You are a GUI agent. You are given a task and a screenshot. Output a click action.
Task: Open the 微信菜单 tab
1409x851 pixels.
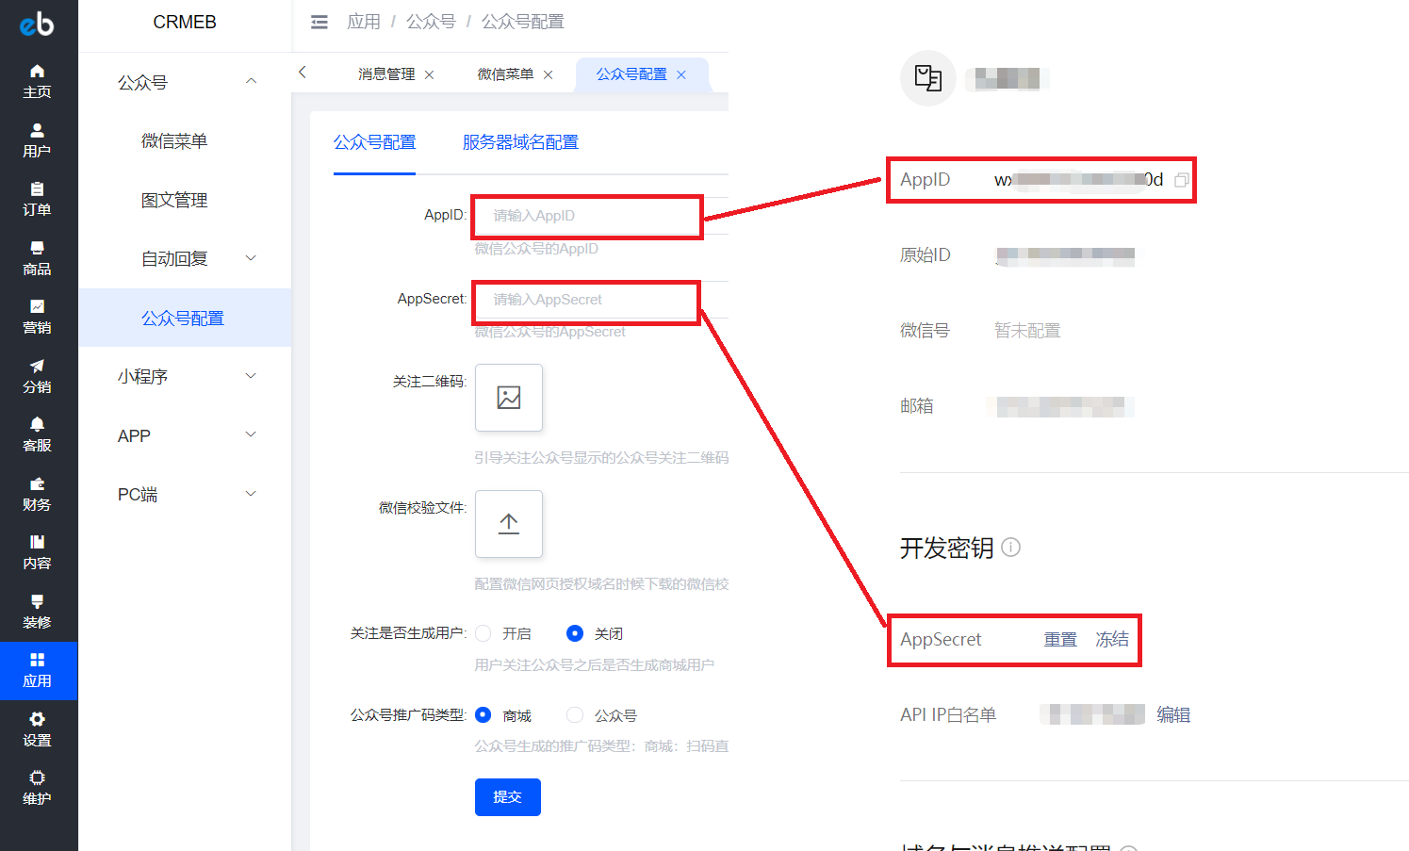[505, 74]
